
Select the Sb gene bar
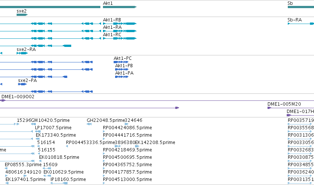click(301, 7)
